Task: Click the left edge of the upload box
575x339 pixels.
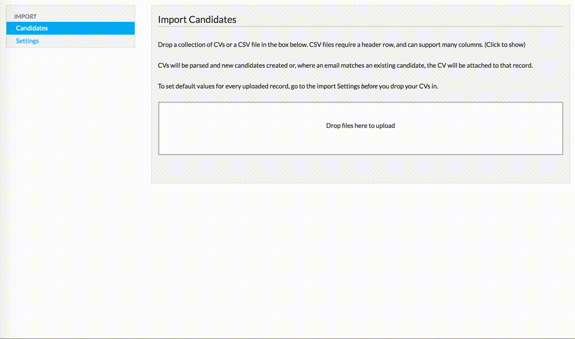Action: point(159,128)
